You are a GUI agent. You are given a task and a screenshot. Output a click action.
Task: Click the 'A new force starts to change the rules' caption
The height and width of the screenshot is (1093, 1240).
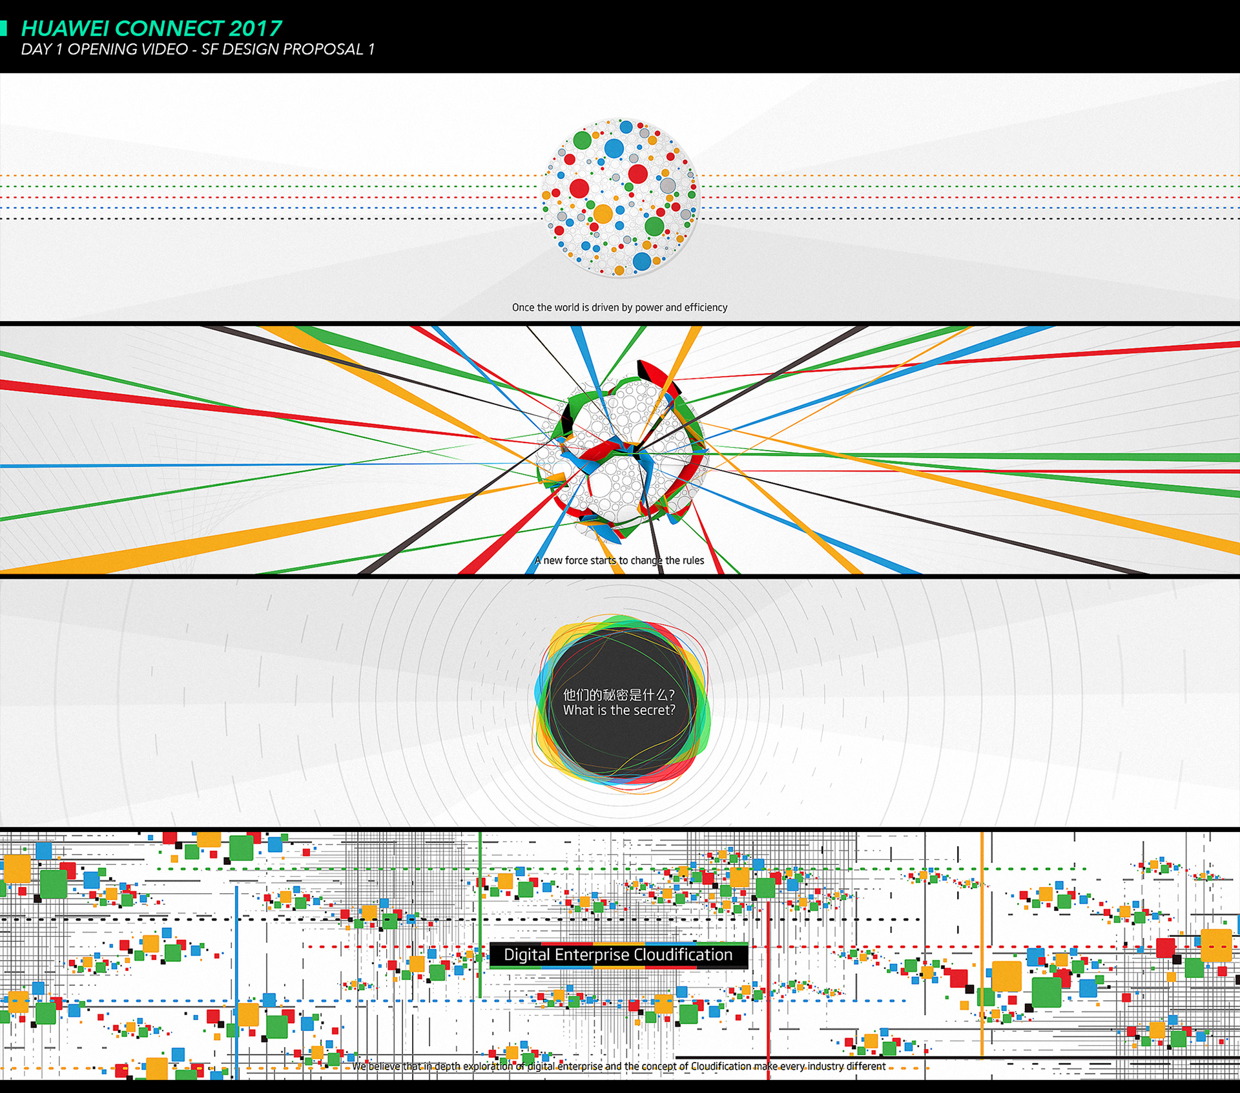click(x=619, y=560)
